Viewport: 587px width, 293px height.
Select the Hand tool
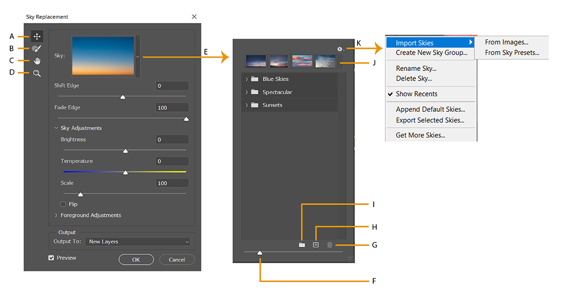tap(37, 61)
